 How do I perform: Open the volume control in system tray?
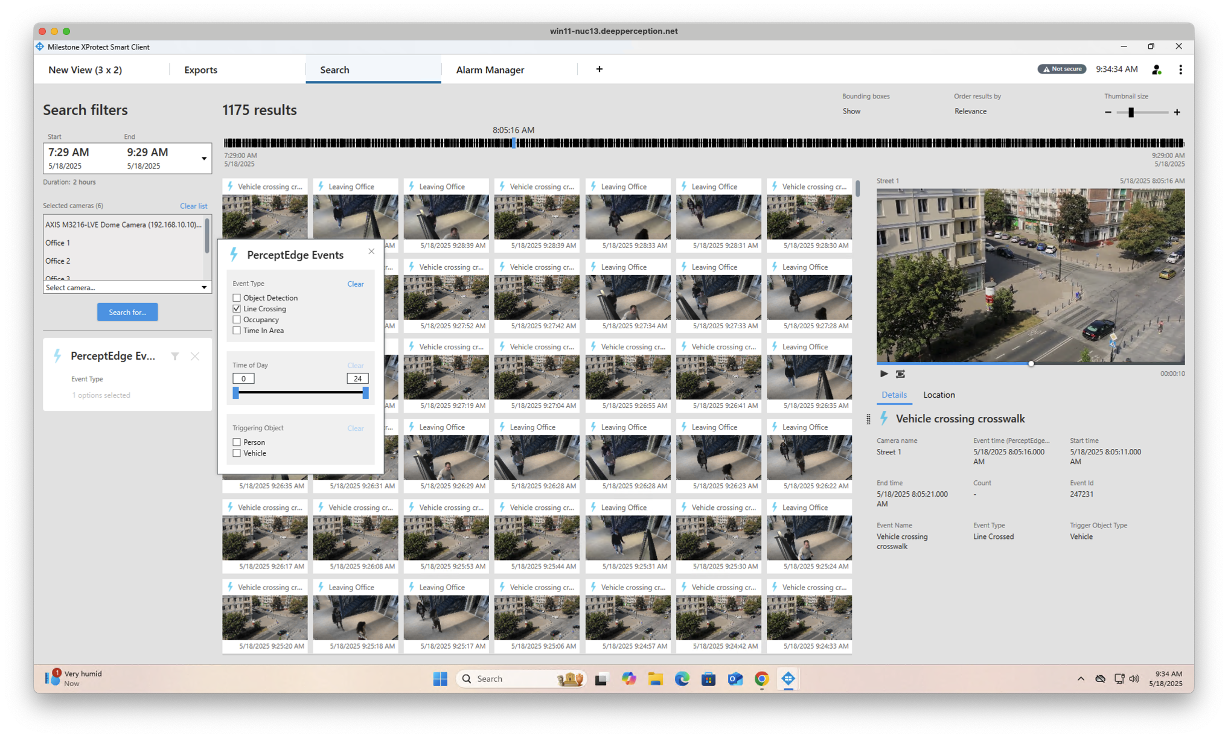coord(1134,679)
